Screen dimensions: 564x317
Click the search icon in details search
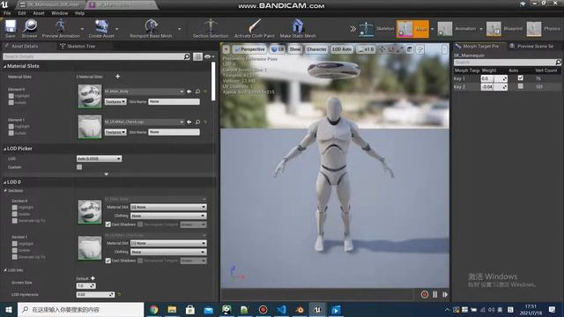[x=187, y=56]
